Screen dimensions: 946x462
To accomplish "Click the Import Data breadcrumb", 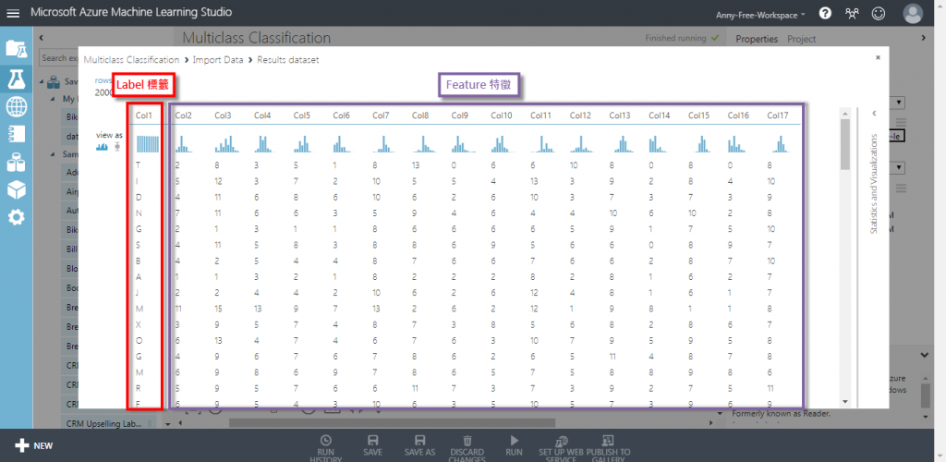I will click(x=218, y=60).
